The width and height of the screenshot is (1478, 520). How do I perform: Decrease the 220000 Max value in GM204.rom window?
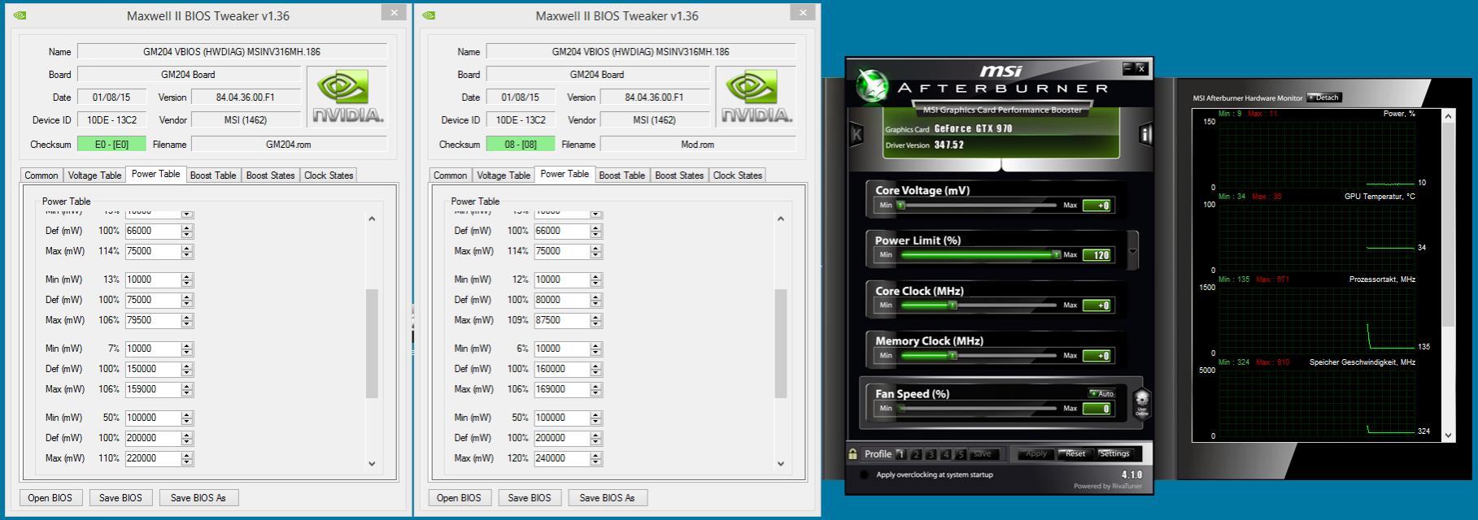tap(187, 461)
